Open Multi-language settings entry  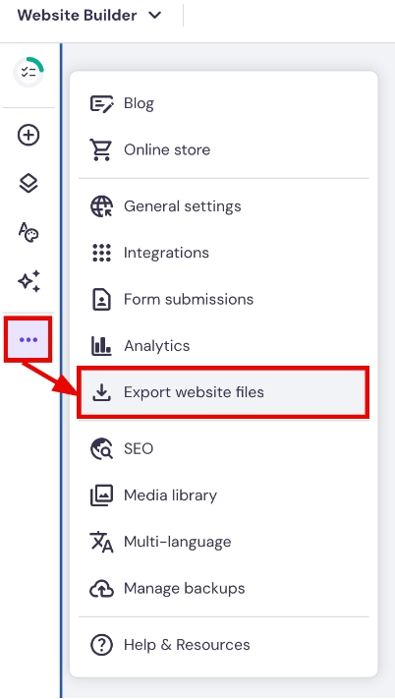(224, 542)
